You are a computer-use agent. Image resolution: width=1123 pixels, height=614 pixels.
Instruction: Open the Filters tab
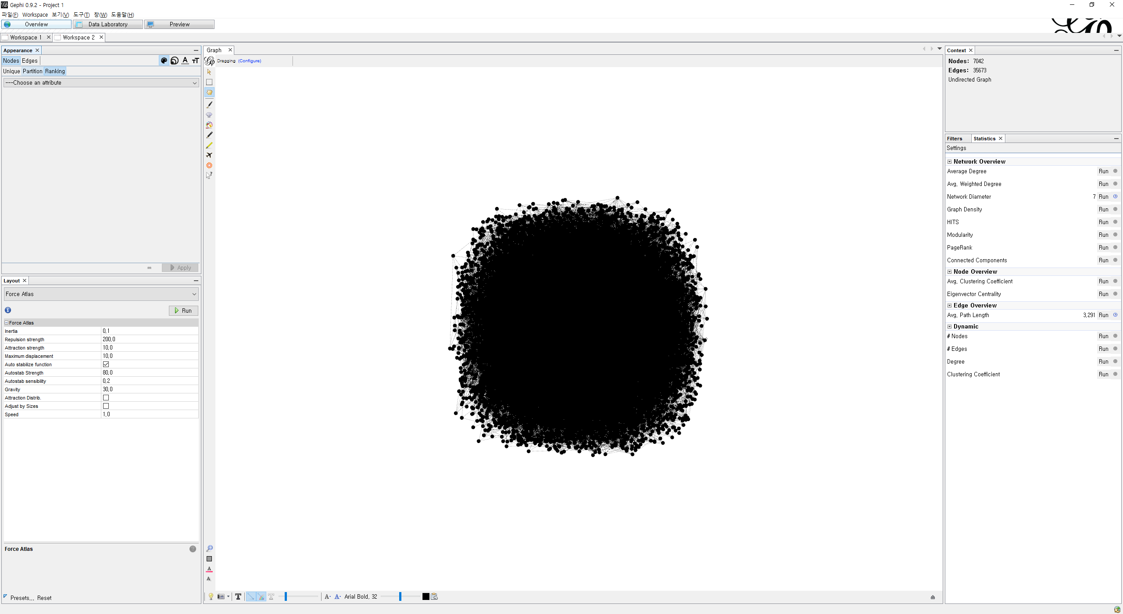coord(955,139)
